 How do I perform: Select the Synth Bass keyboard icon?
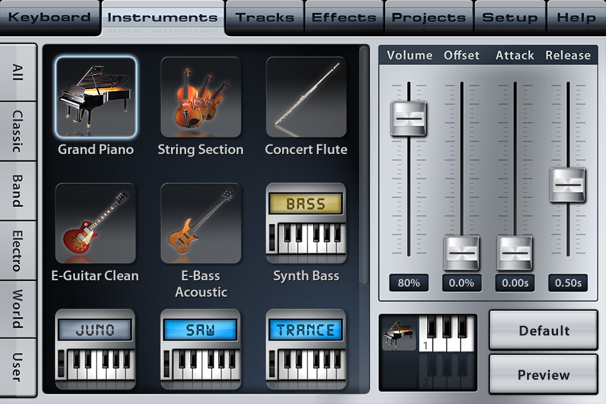pos(306,223)
